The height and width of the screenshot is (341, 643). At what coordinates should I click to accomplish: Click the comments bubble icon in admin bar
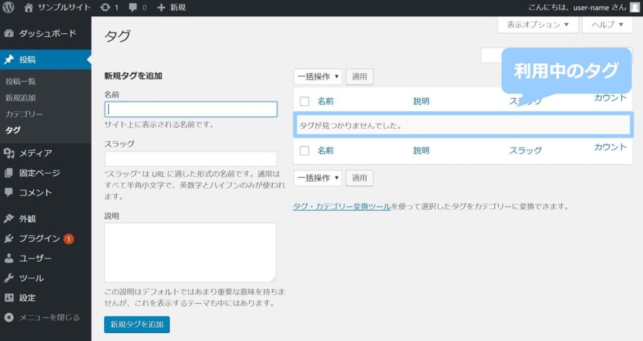pyautogui.click(x=133, y=8)
